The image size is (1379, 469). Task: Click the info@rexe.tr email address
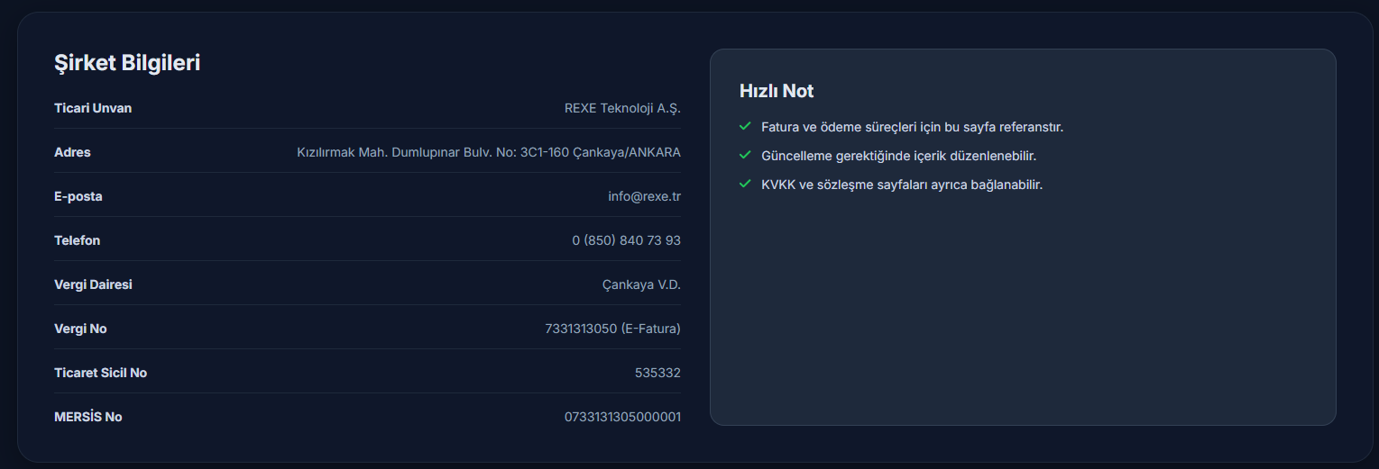(644, 196)
